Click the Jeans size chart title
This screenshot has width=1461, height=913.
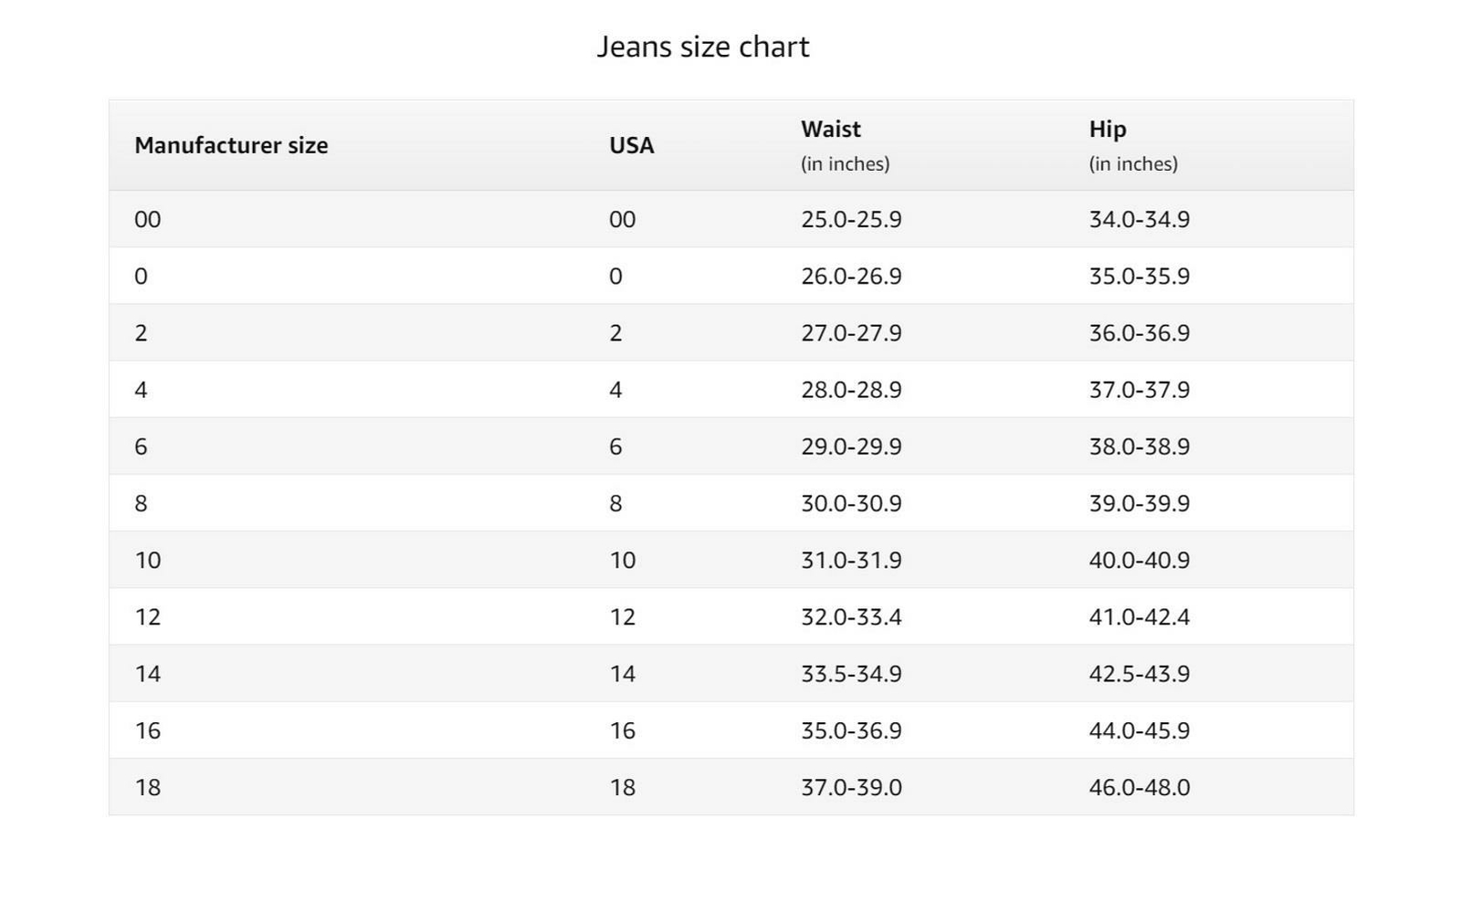pos(703,47)
